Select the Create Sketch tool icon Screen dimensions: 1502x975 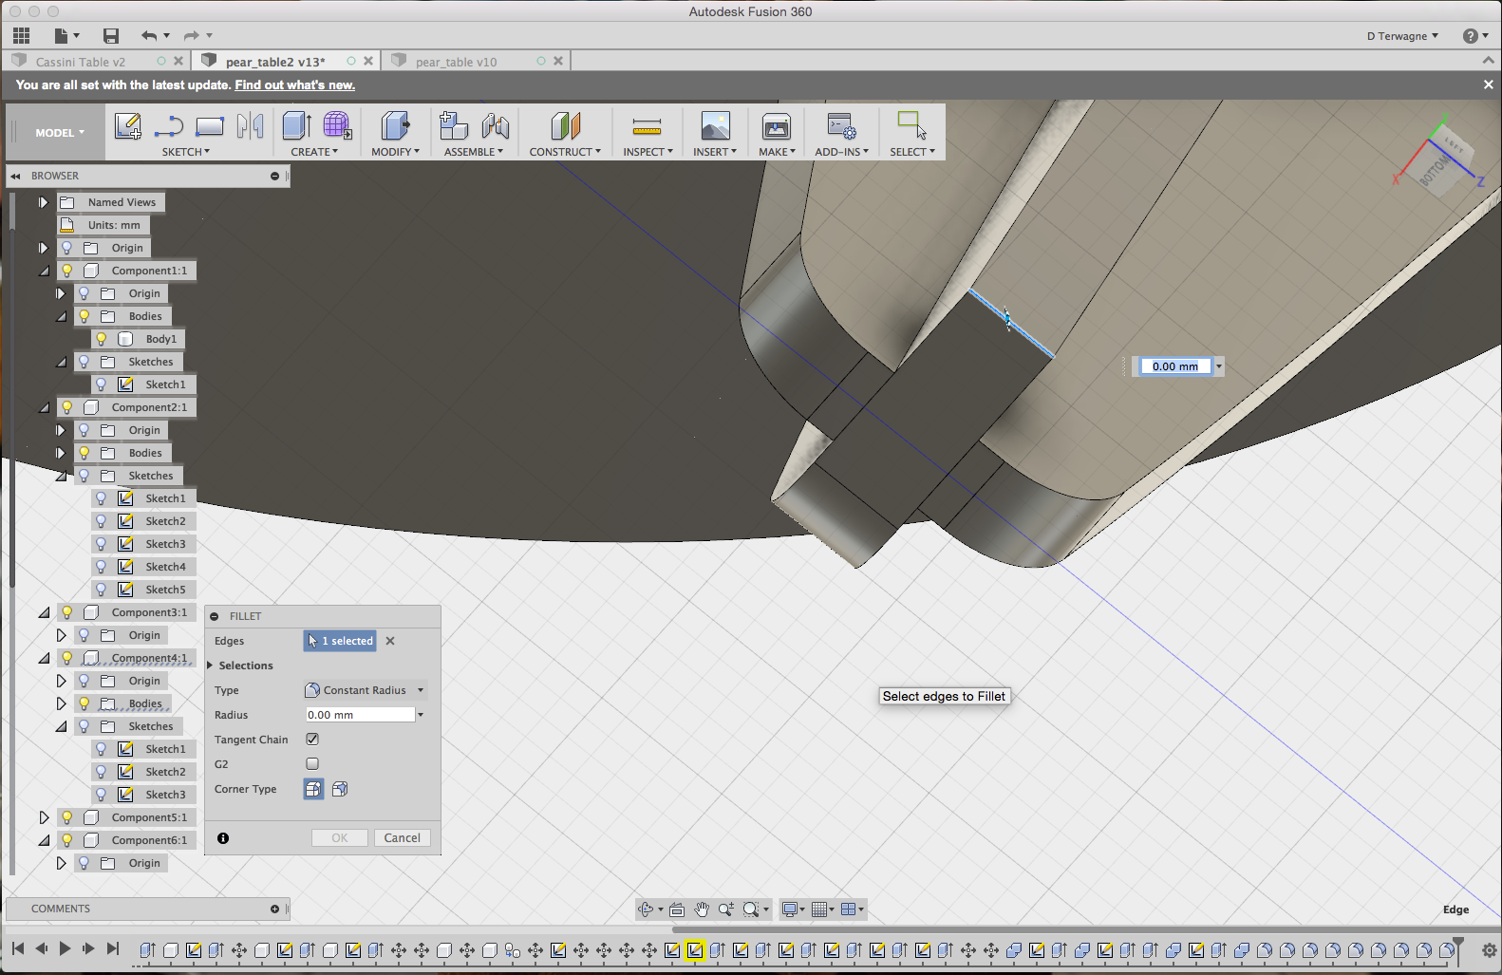coord(128,126)
